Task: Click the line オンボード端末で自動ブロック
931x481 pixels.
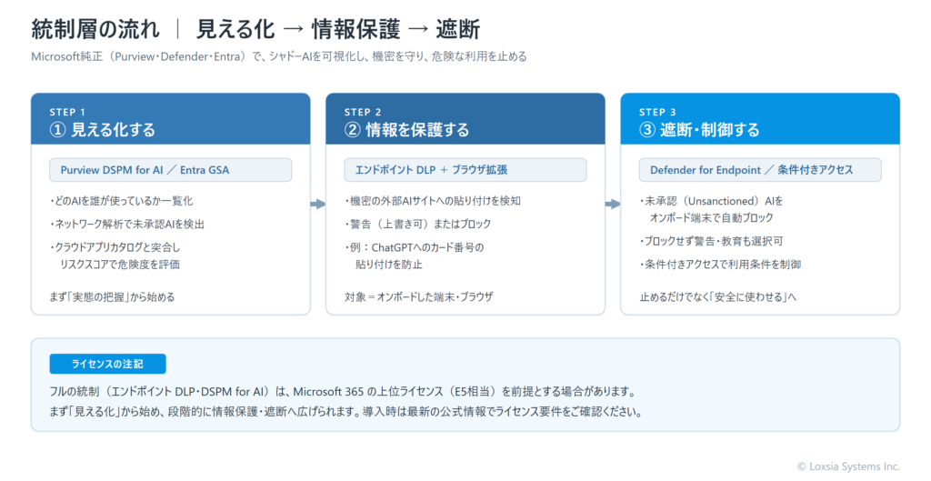Action: [711, 218]
